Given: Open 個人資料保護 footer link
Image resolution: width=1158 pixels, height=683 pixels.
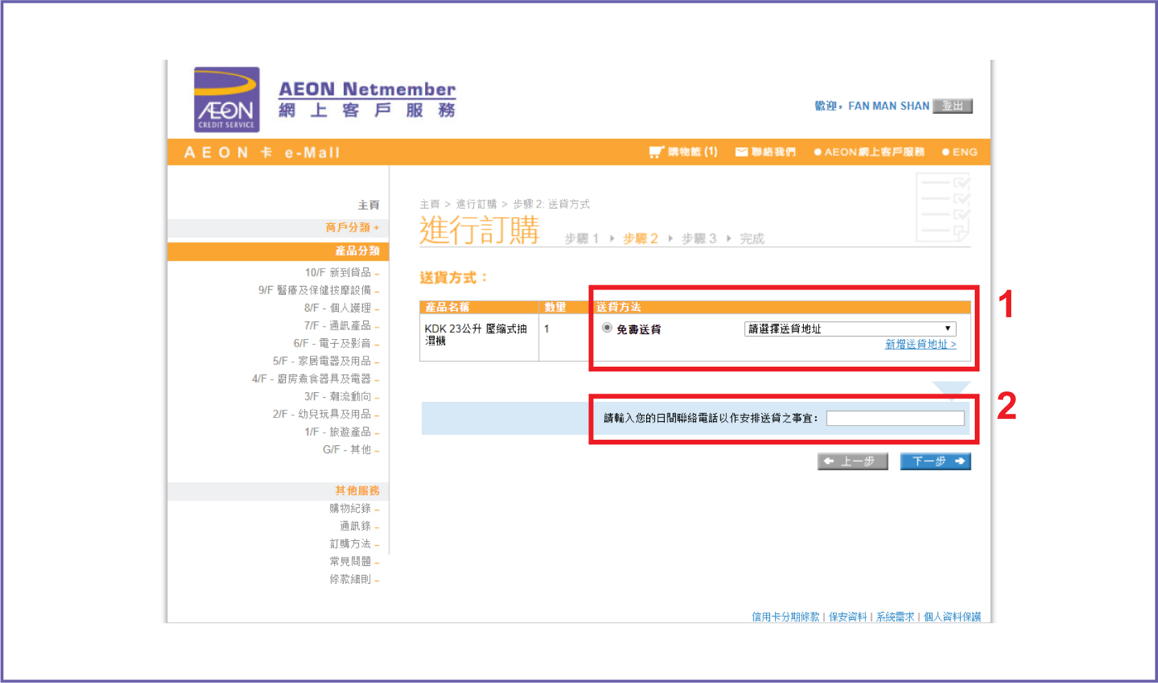Looking at the screenshot, I should pyautogui.click(x=952, y=617).
